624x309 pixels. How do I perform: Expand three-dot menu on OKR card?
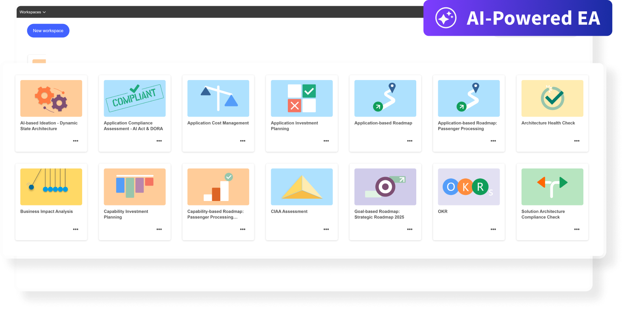point(493,229)
